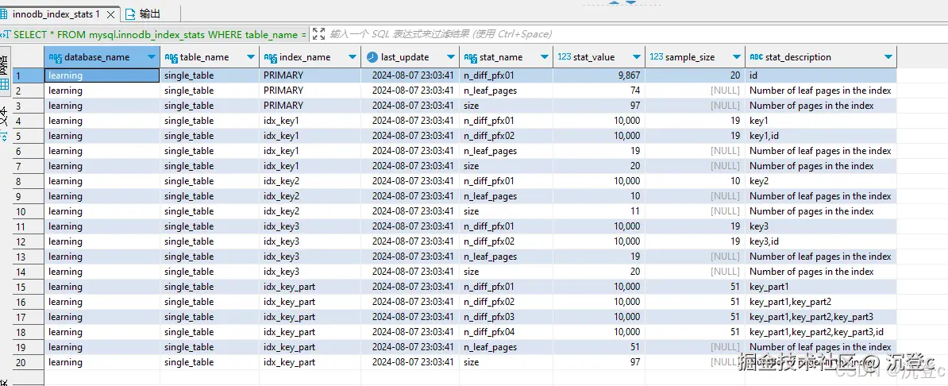The height and width of the screenshot is (386, 948).
Task: Select the idx_key1 index_name cell in row 4
Action: pyautogui.click(x=310, y=121)
